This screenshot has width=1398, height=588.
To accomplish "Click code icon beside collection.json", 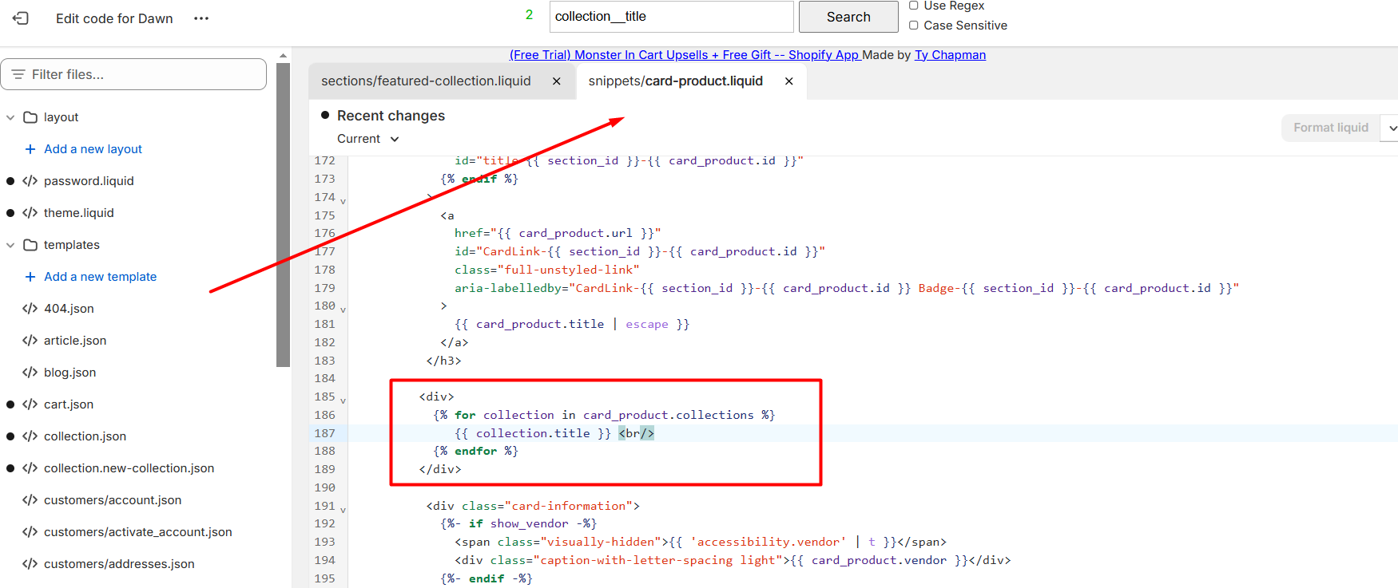I will click(x=30, y=436).
